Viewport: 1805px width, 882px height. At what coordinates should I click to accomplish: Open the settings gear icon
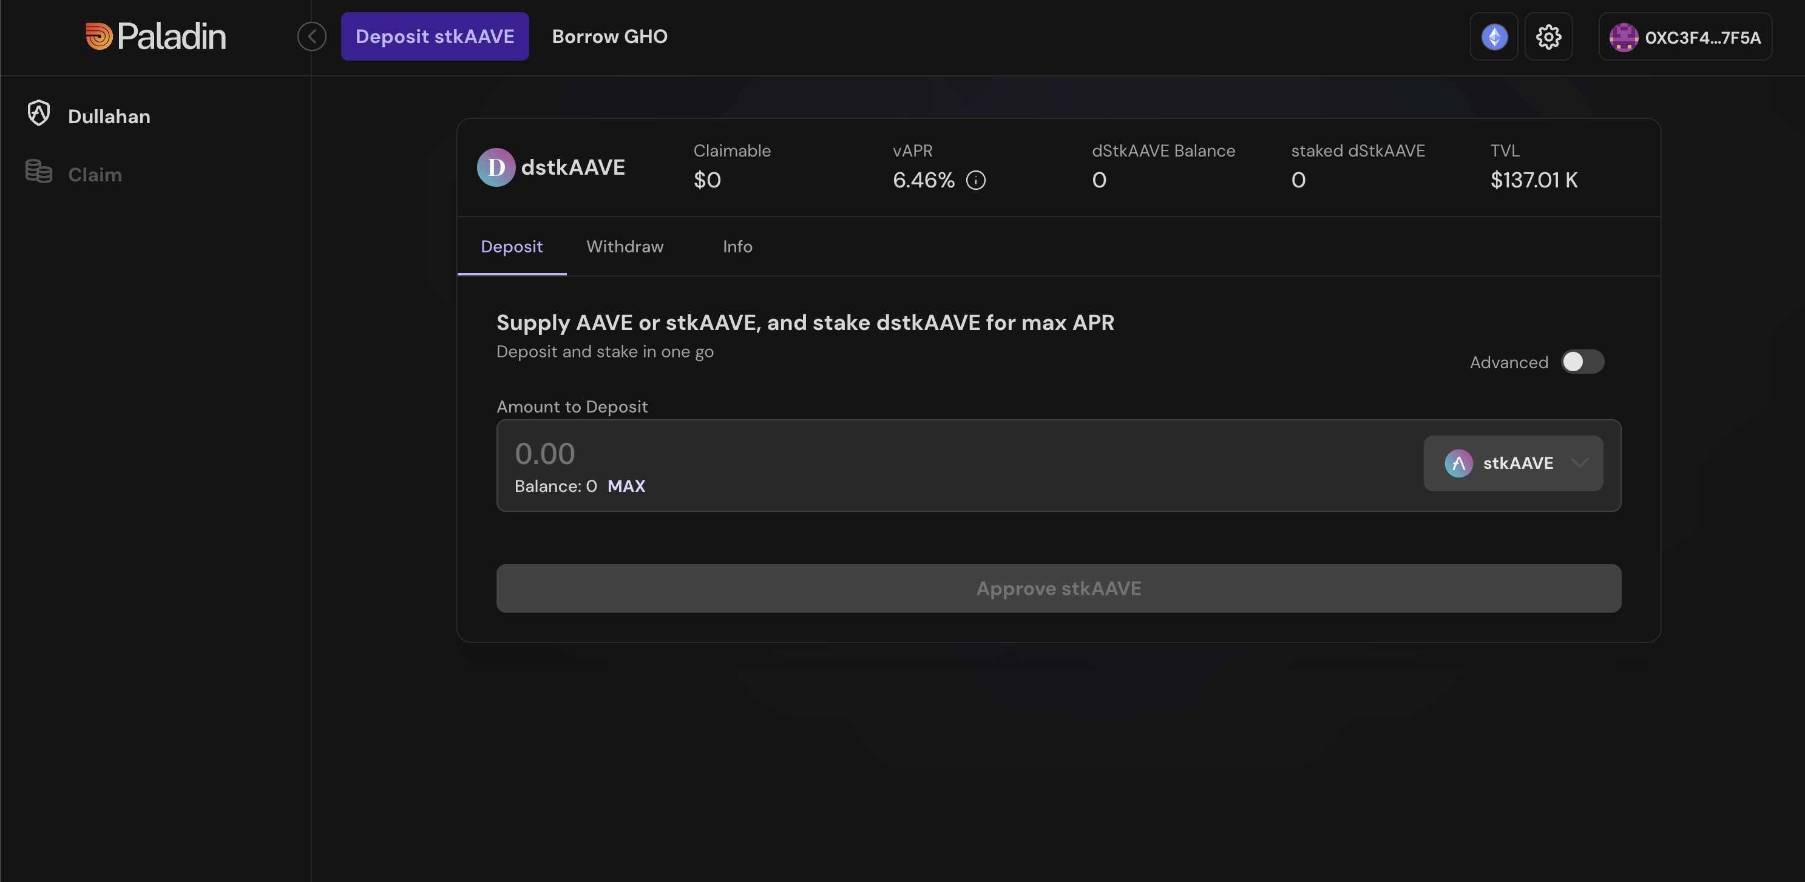pos(1548,36)
